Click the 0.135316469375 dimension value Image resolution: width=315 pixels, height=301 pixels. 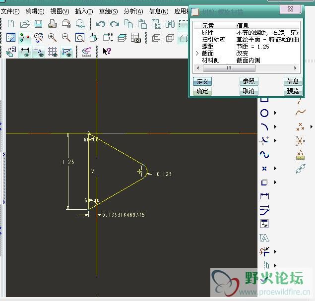click(x=124, y=215)
